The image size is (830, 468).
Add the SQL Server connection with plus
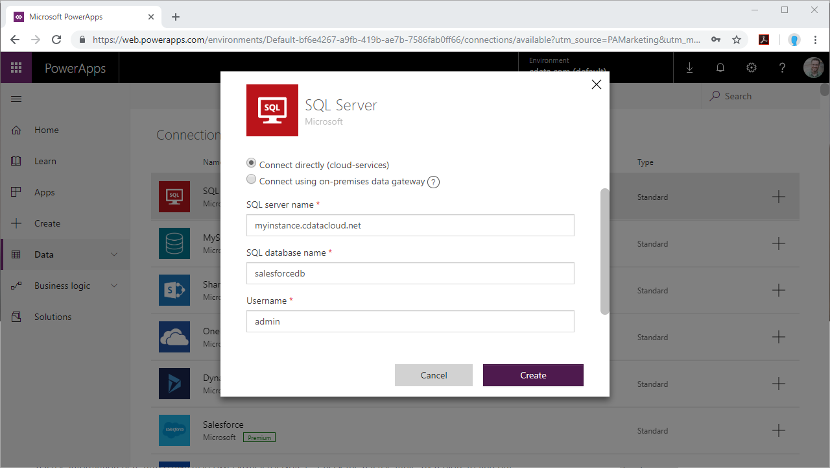(x=779, y=197)
